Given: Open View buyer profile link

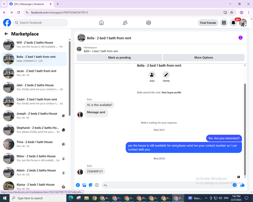Looking at the screenshot, I should [171, 92].
